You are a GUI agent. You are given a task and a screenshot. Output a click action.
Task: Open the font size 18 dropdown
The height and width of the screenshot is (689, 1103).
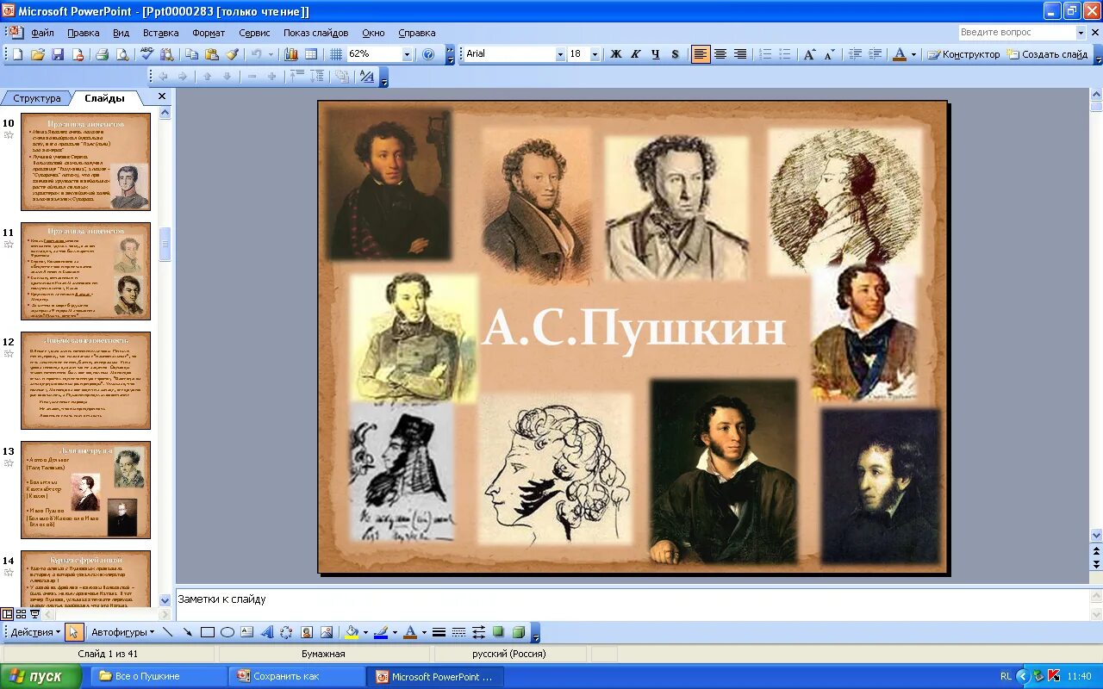[595, 54]
